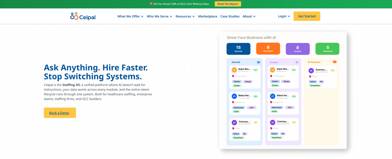Click the siren icon in the top banner
The image size is (392, 159).
[x=151, y=4]
